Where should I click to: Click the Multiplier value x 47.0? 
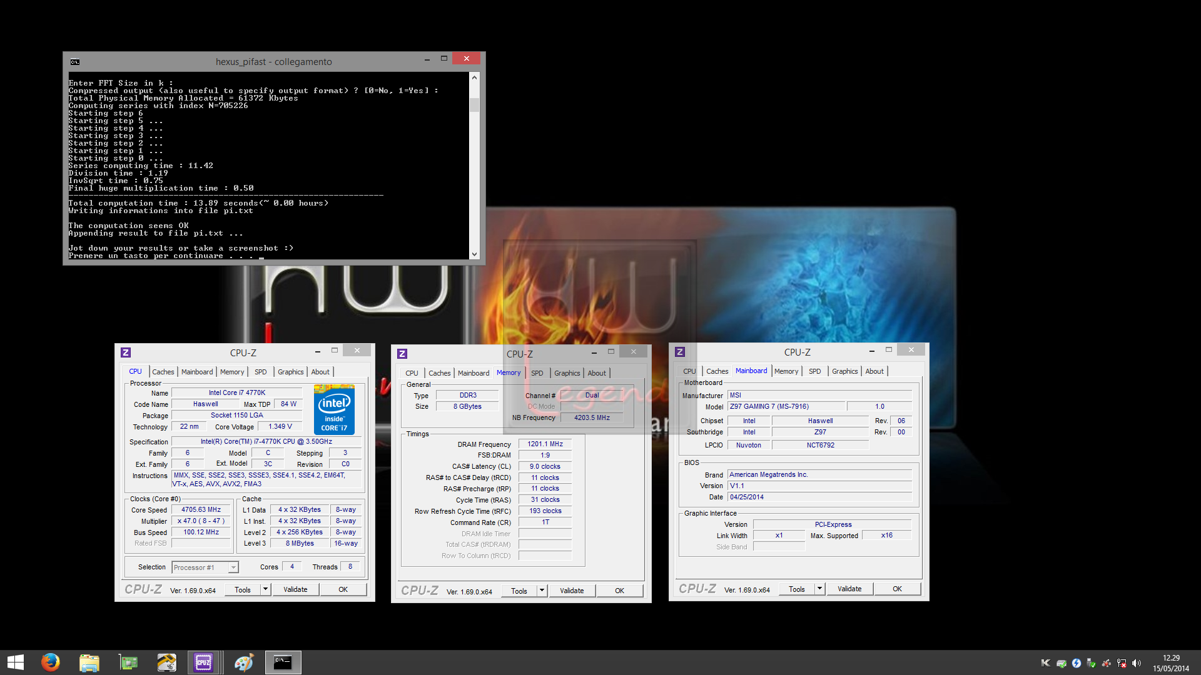pos(201,521)
